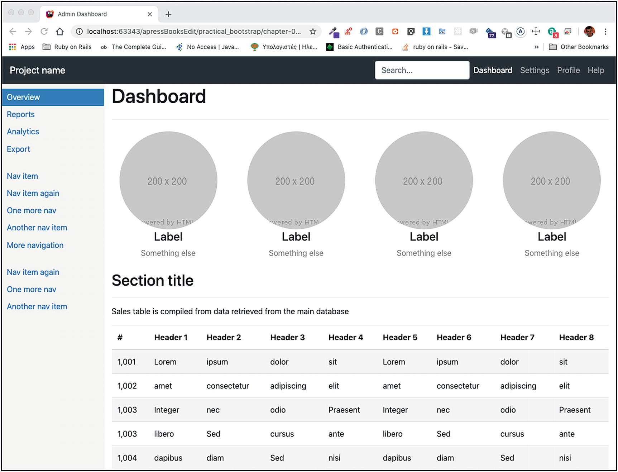
Task: Go to the browser home page icon
Action: coord(60,32)
